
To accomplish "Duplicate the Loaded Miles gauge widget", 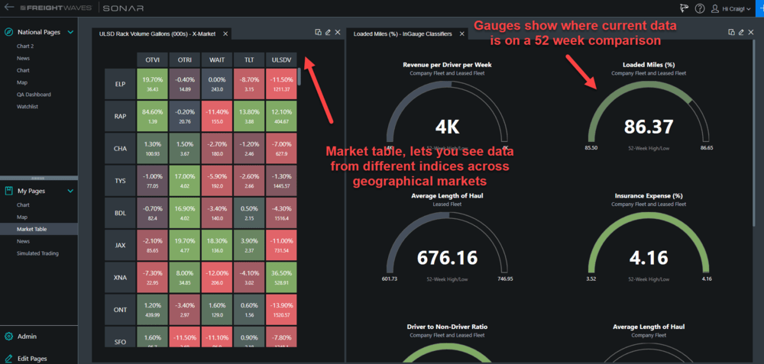I will [x=731, y=32].
